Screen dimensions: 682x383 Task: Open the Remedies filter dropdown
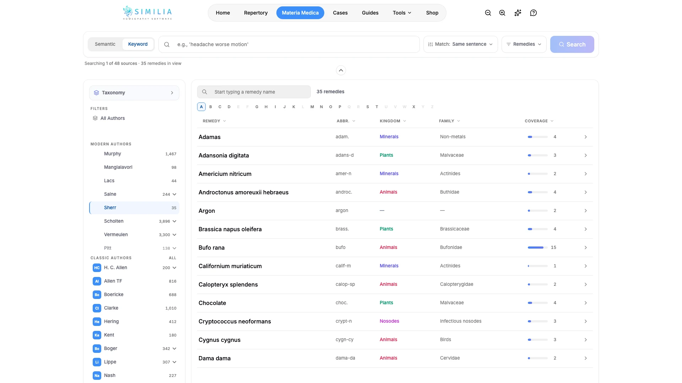click(x=524, y=44)
